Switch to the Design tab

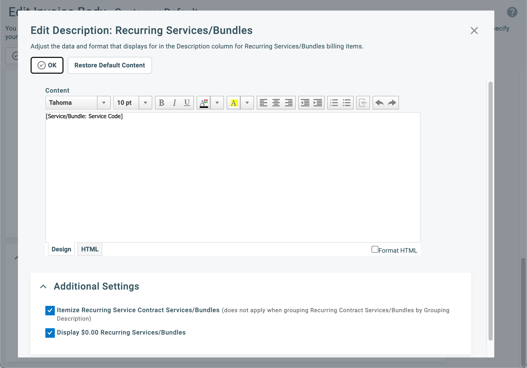61,249
